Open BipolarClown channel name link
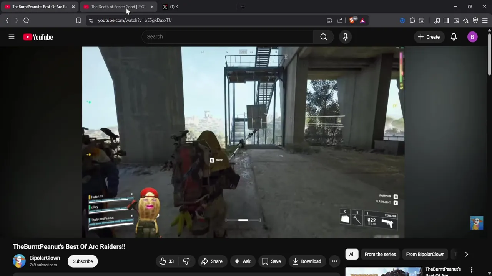Image resolution: width=492 pixels, height=276 pixels. click(x=45, y=258)
